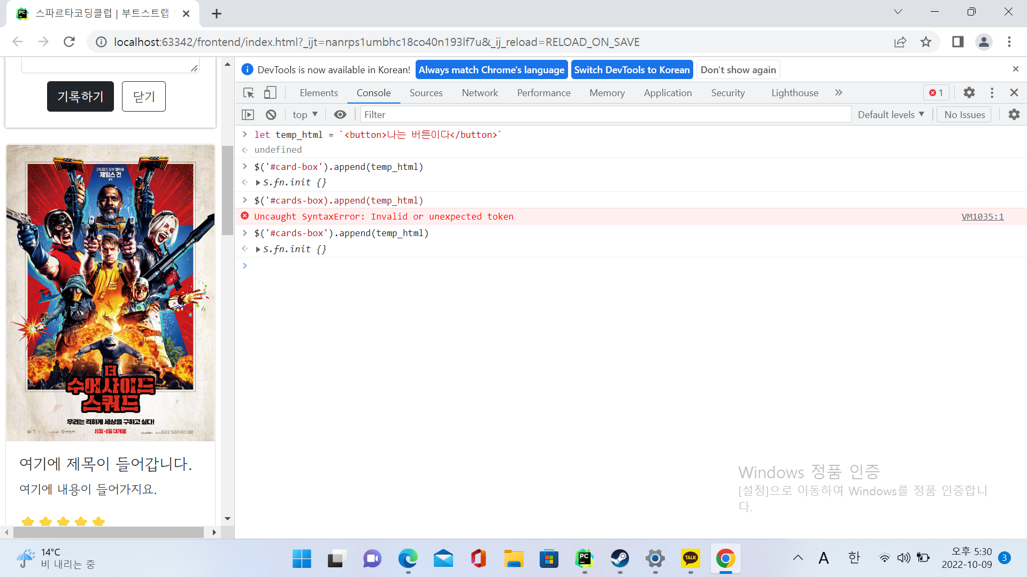Screen dimensions: 1027x577
Task: Switch to the Console tab
Action: point(373,93)
